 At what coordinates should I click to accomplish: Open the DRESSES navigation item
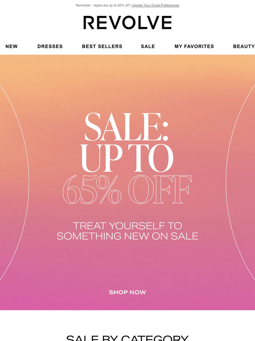click(50, 46)
